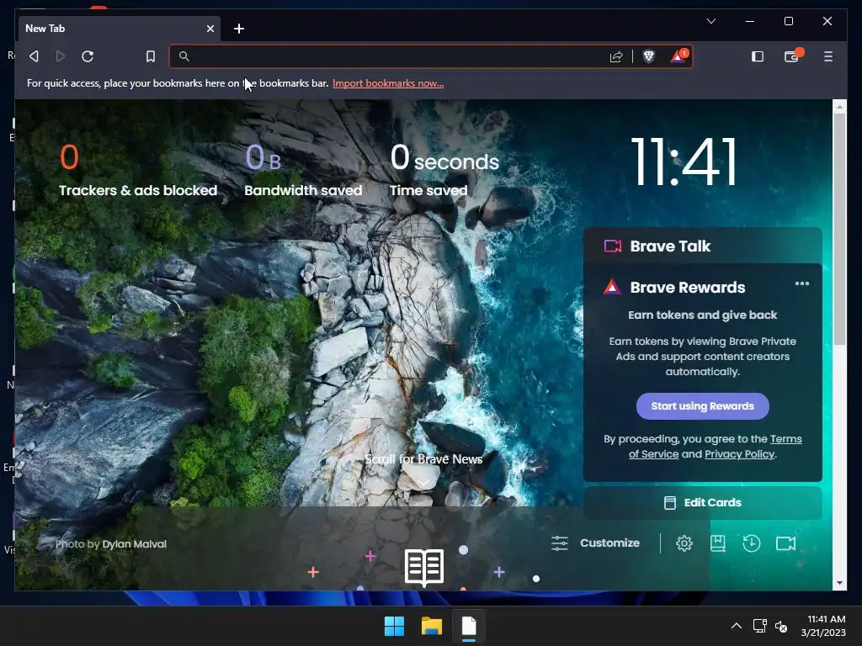Click the Trackers & ads blocked stat
The image size is (862, 646).
pyautogui.click(x=138, y=170)
